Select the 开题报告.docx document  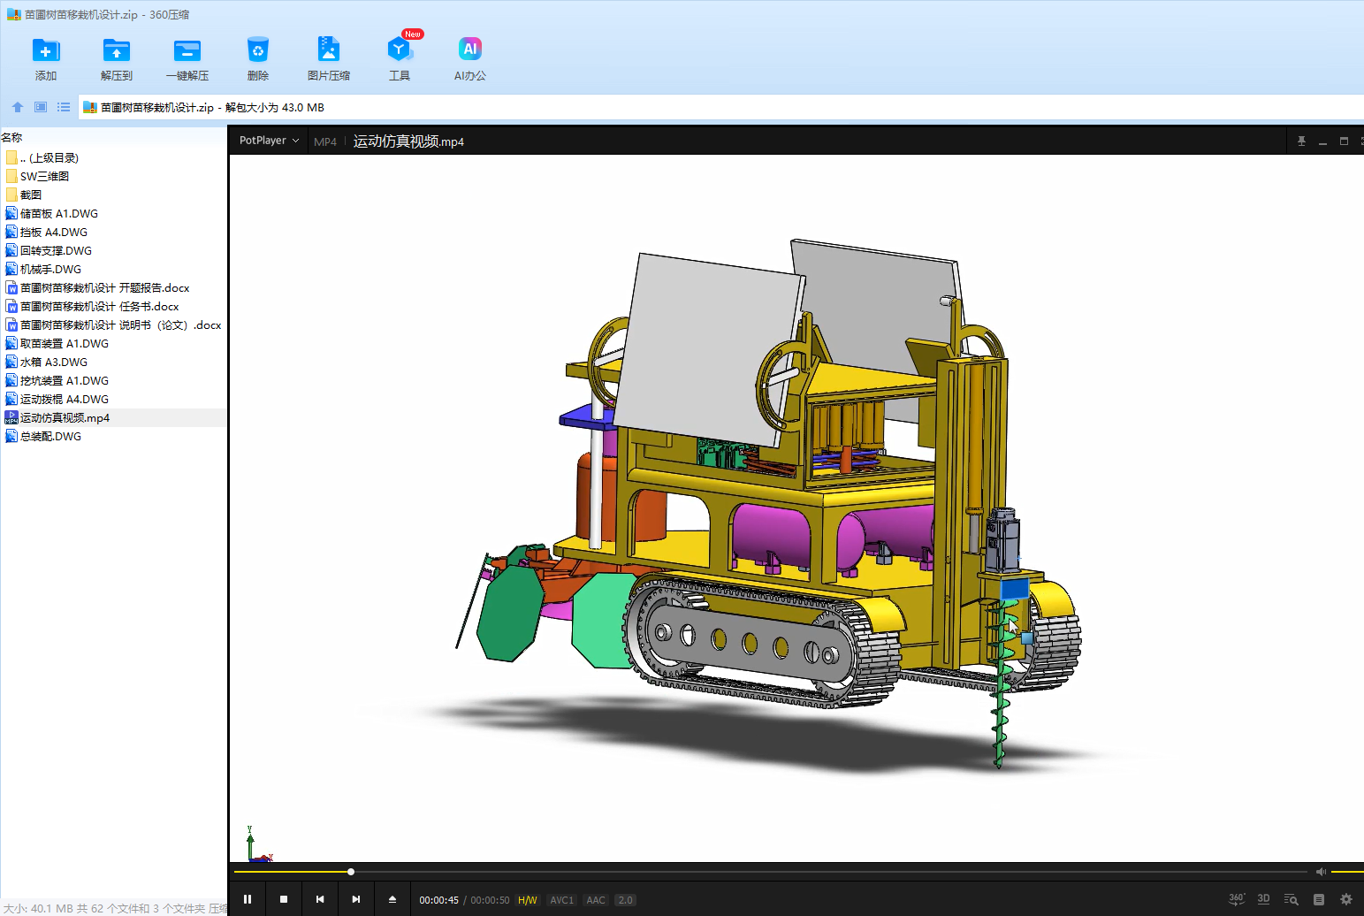(113, 287)
